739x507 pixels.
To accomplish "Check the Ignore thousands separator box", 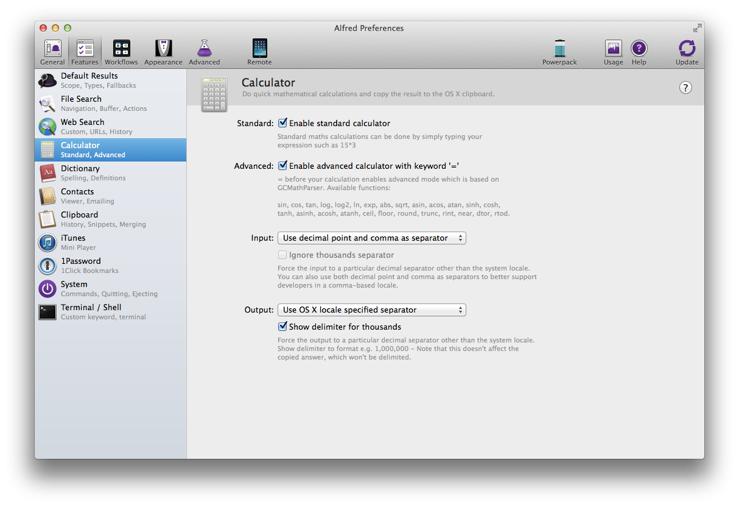I will coord(282,255).
